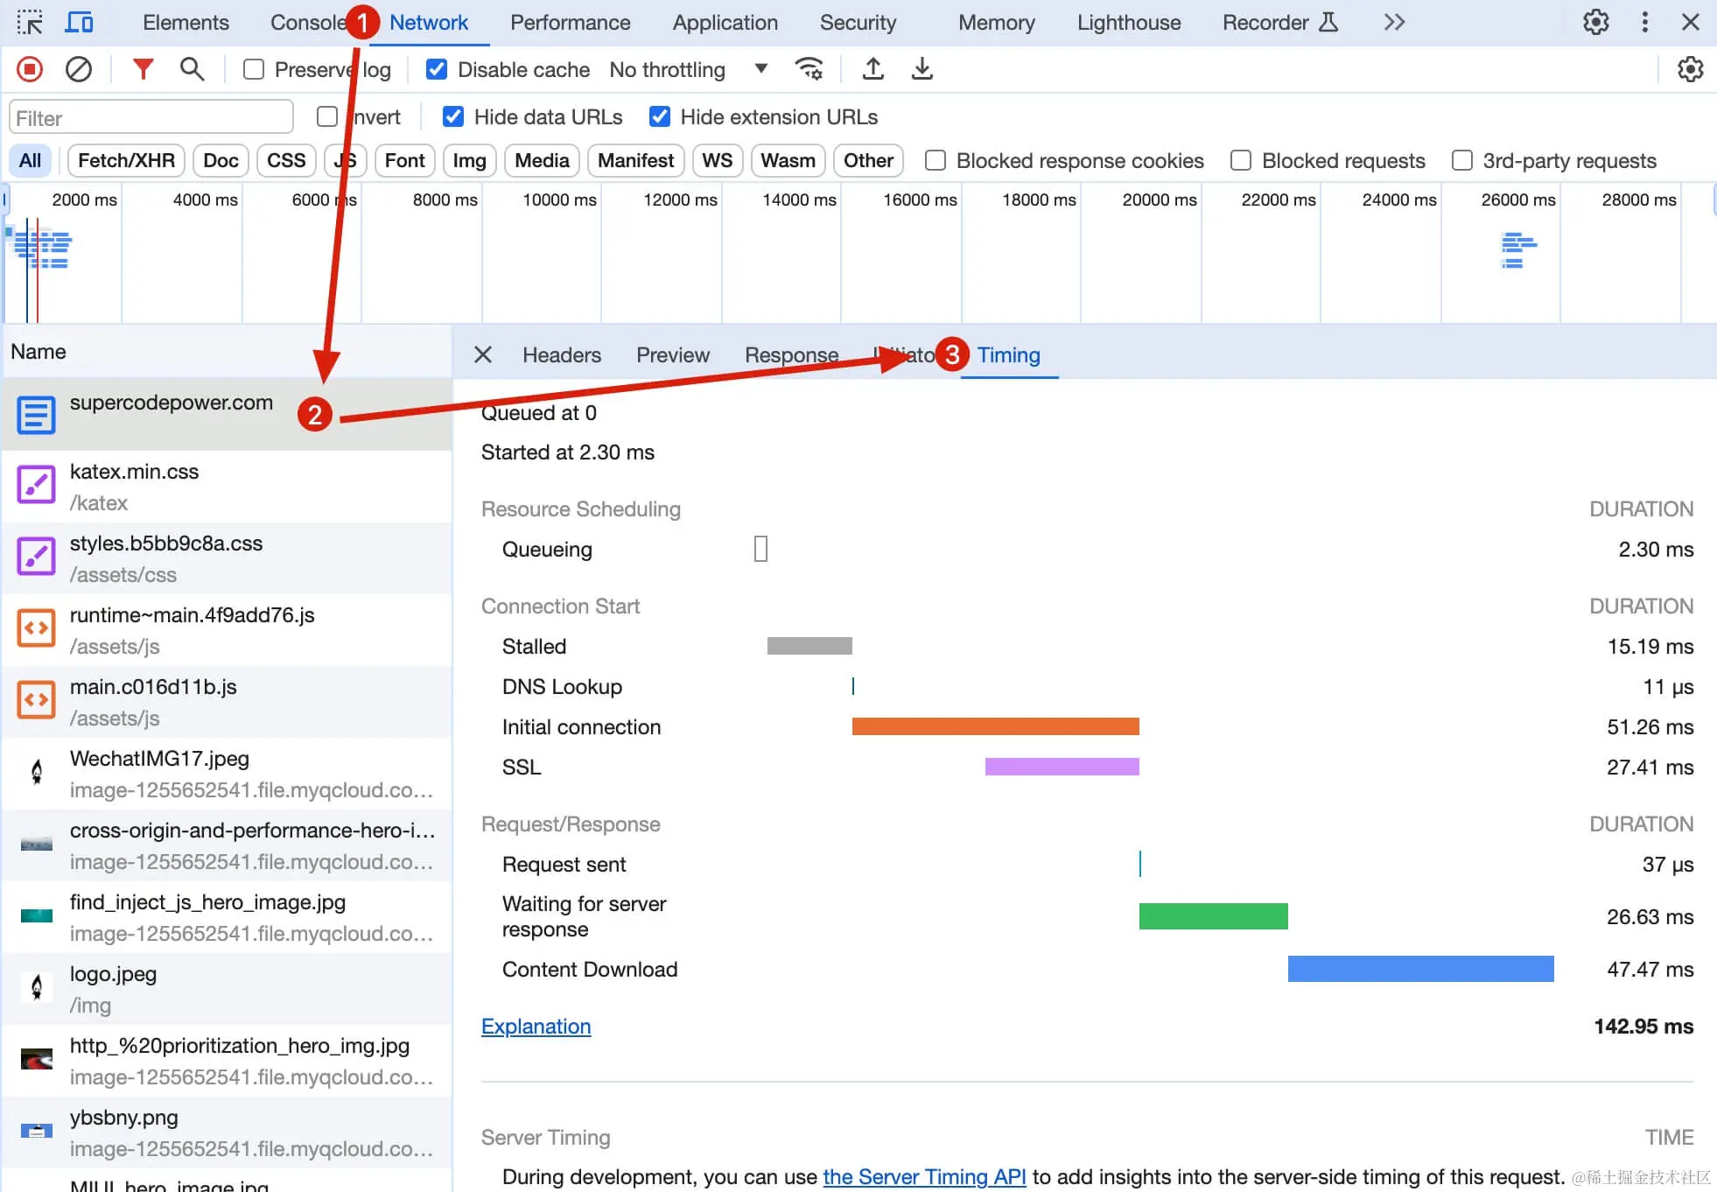Image resolution: width=1717 pixels, height=1192 pixels.
Task: Filter requests by Img type
Action: coord(469,160)
